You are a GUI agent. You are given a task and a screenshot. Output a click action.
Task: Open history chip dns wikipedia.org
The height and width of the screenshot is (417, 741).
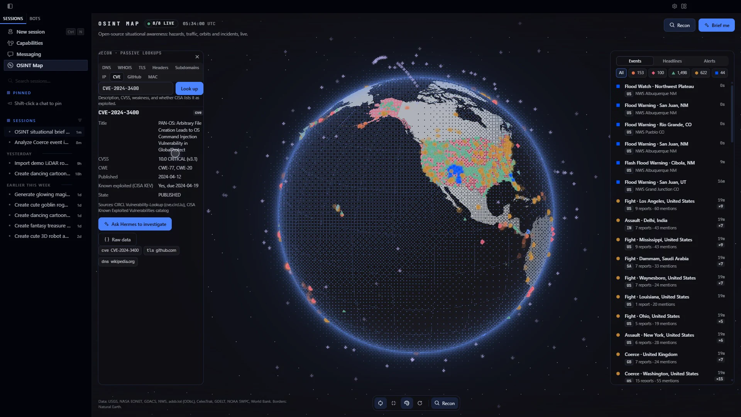[118, 261]
